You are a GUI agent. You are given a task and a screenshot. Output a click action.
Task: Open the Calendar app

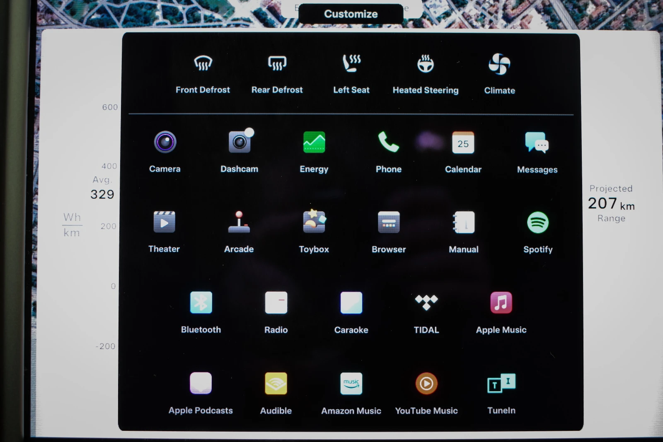point(463,143)
